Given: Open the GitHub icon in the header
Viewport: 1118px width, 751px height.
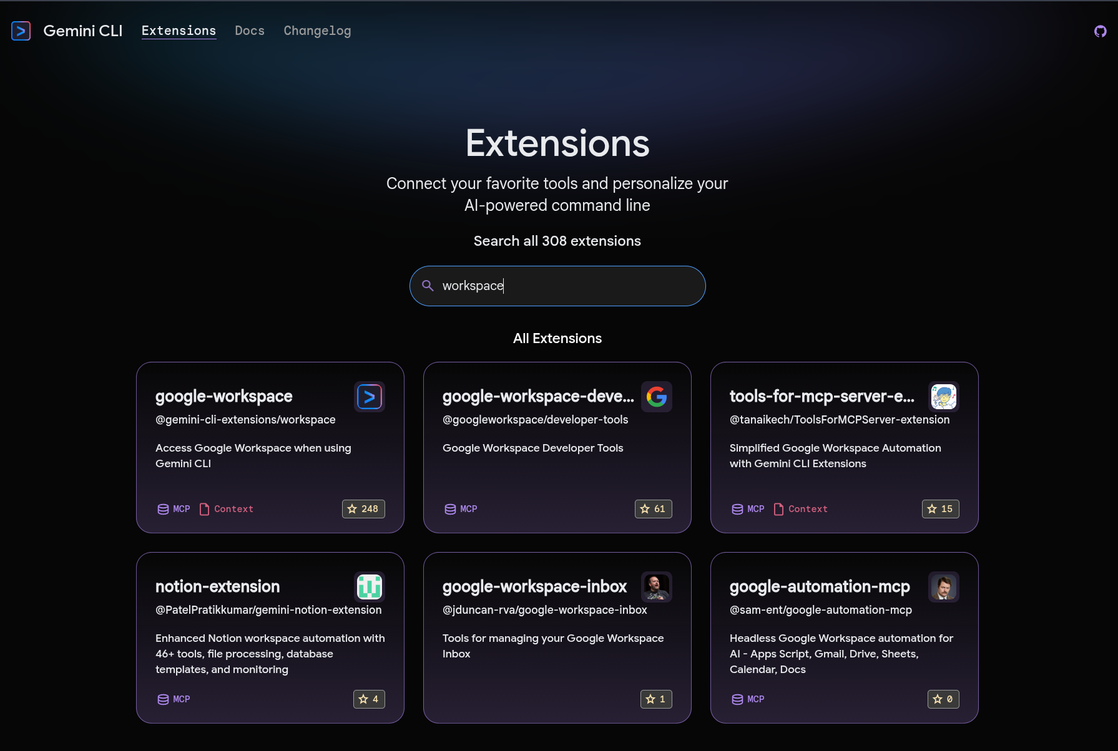Looking at the screenshot, I should 1100,31.
